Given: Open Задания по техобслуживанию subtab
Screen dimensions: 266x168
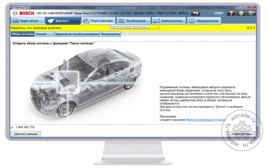Looking at the screenshot, I should pos(77,34).
